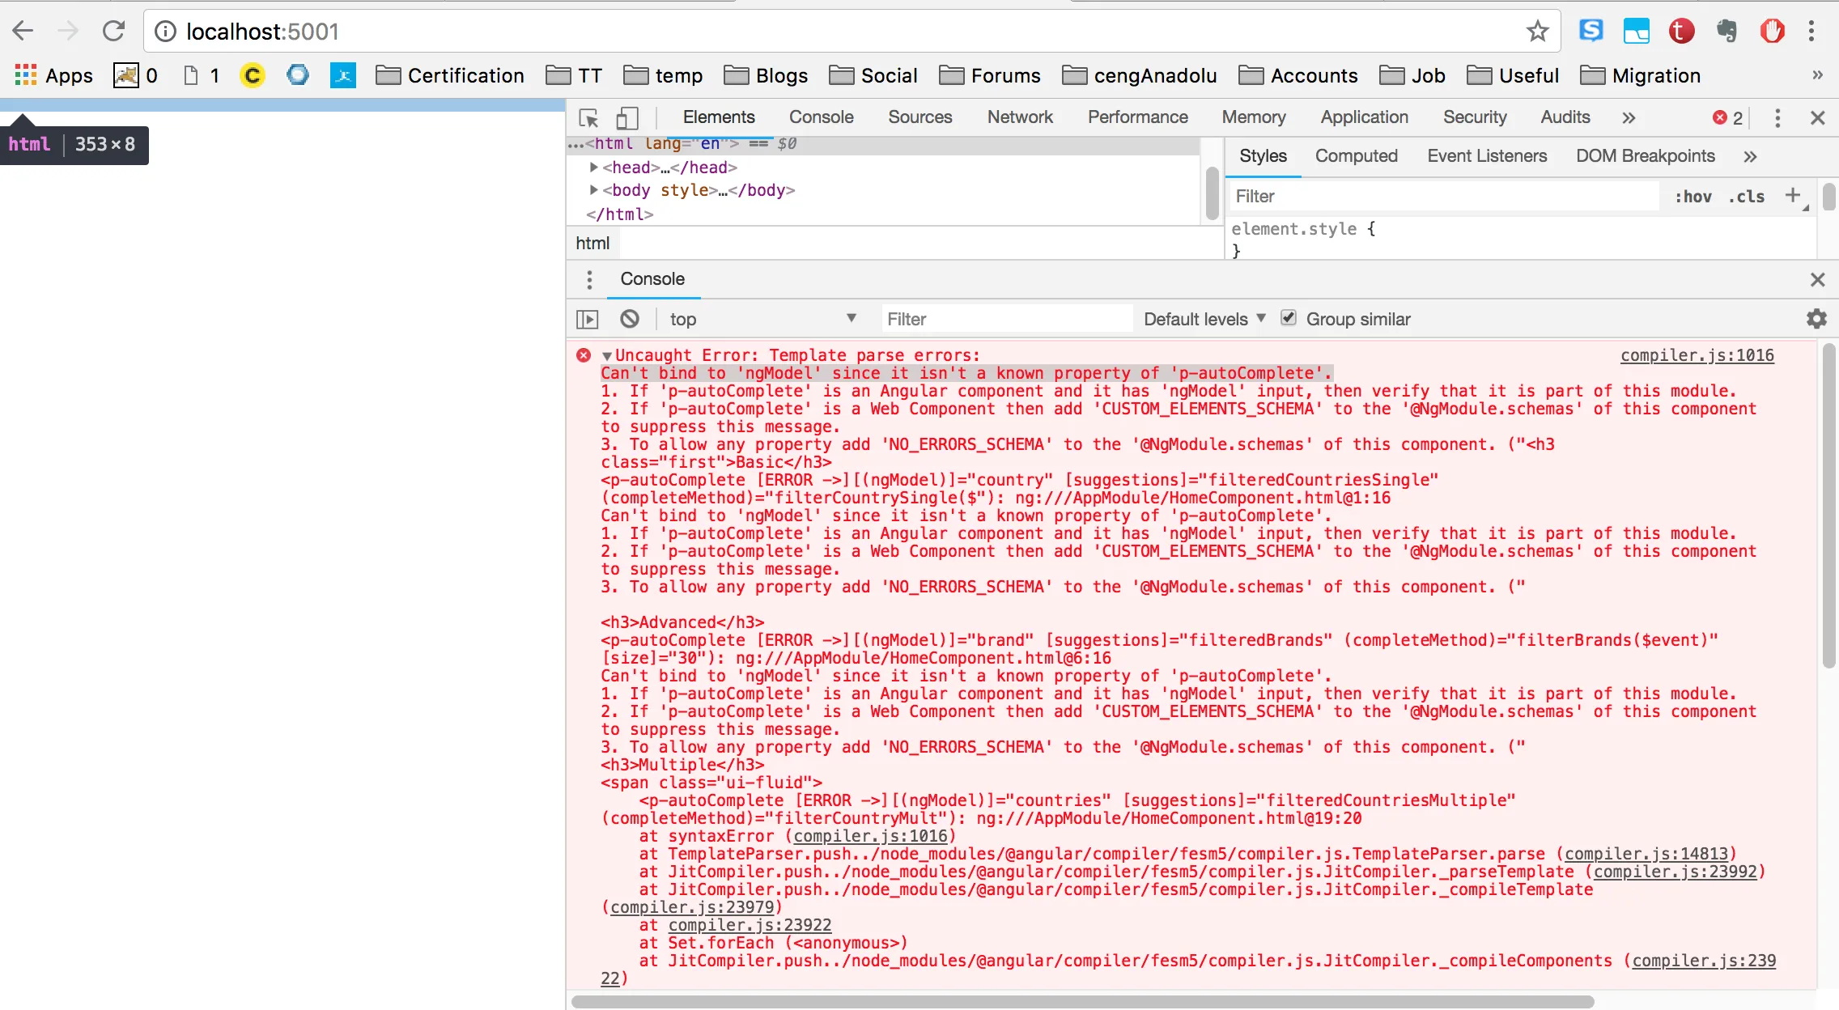Open the Certification bookmarks folder
1839x1010 pixels.
(x=450, y=76)
